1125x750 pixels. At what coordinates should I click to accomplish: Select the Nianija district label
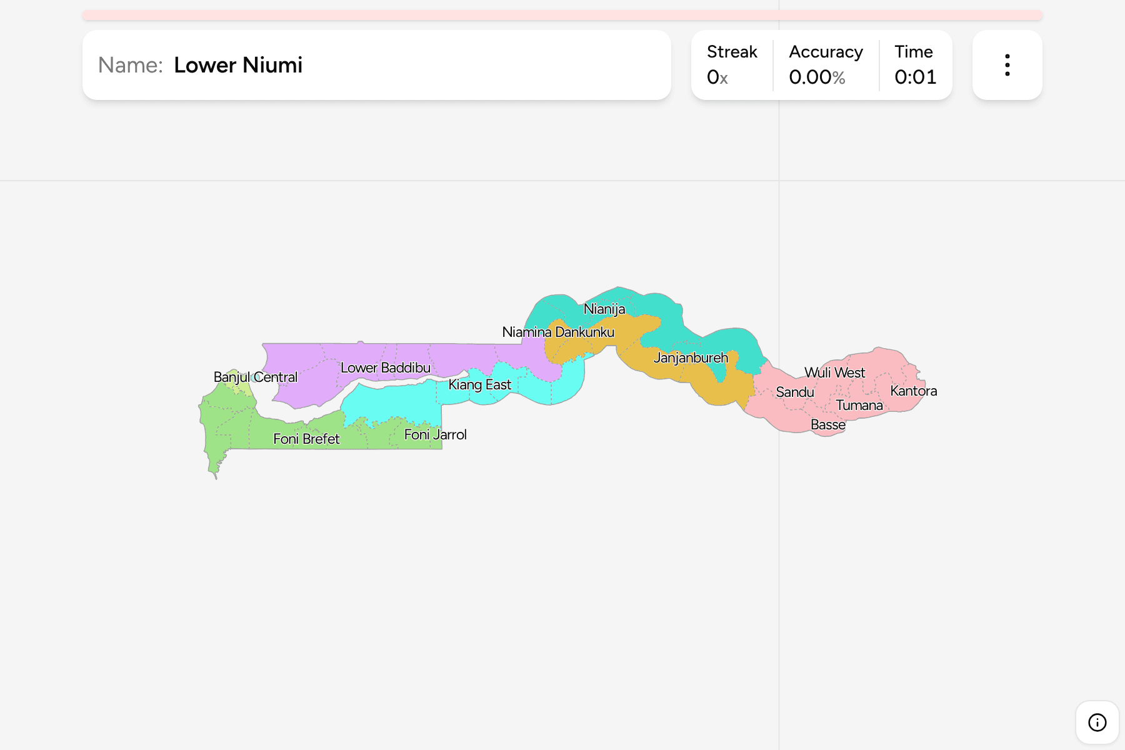coord(604,309)
